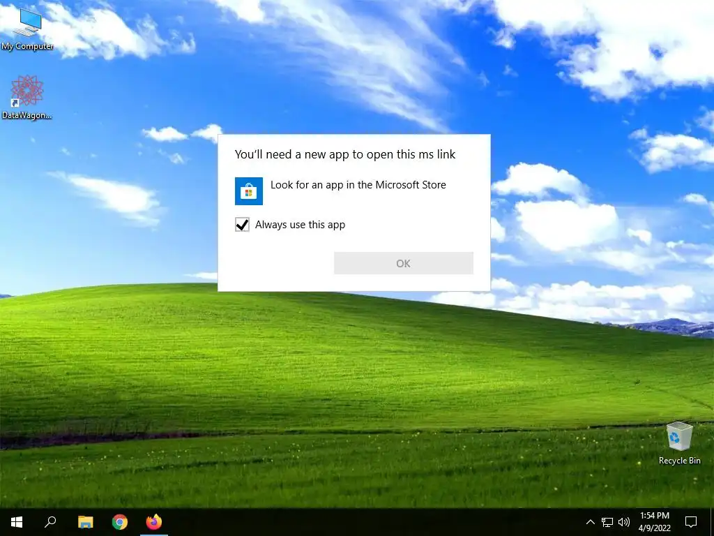Select the Recycle Bin icon
Image resolution: width=714 pixels, height=536 pixels.
click(x=679, y=443)
